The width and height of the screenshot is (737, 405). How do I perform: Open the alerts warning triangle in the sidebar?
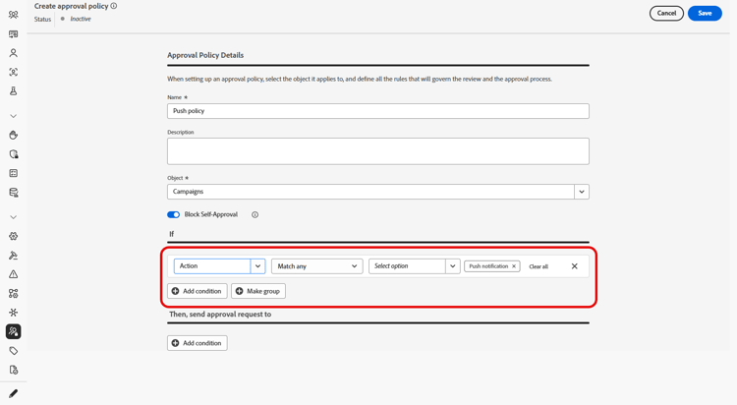pos(14,274)
